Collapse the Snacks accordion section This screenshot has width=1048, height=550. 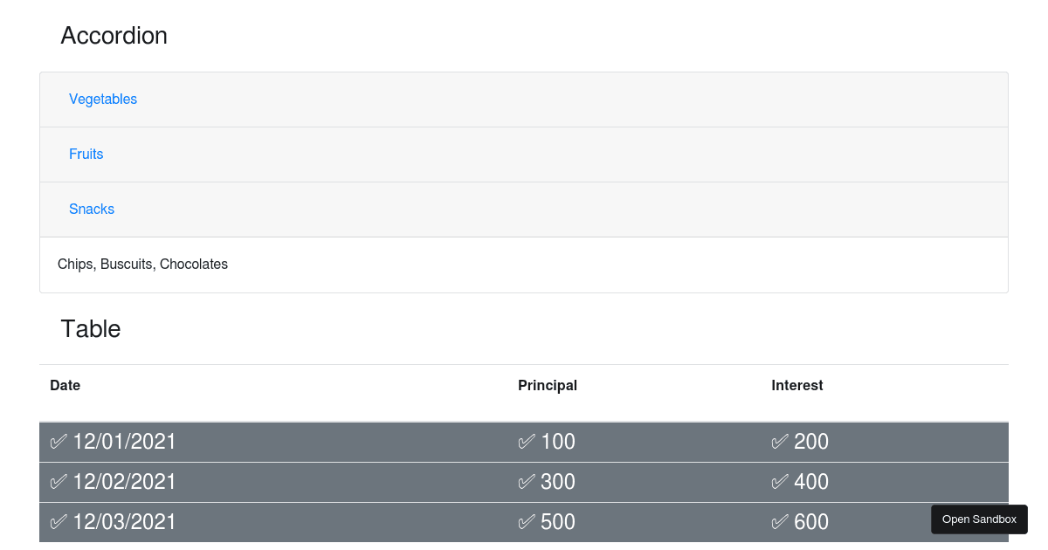click(92, 210)
